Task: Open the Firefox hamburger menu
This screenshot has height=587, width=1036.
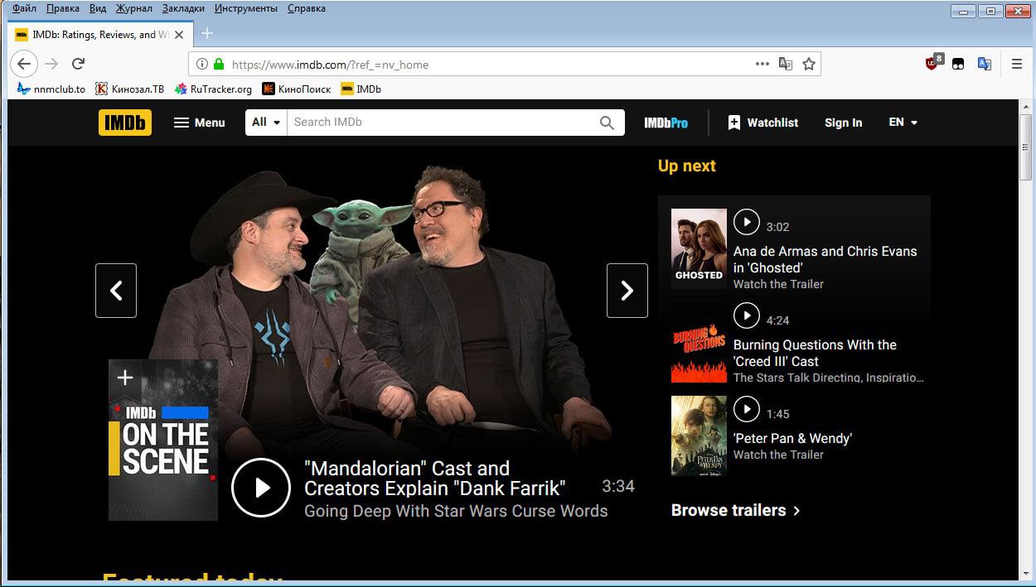Action: [x=1017, y=64]
